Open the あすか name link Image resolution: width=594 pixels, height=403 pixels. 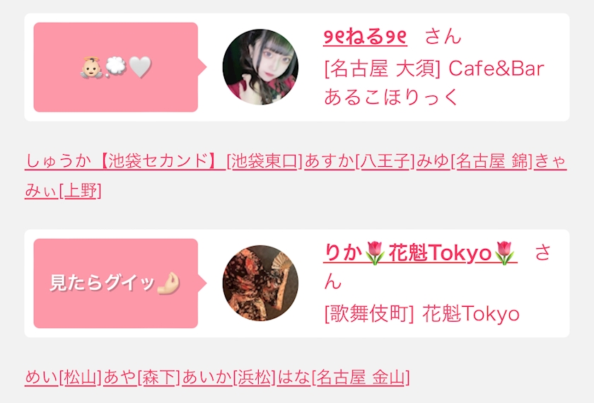coord(330,161)
